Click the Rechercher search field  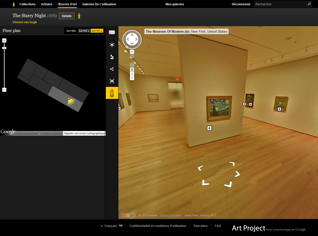click(x=281, y=4)
